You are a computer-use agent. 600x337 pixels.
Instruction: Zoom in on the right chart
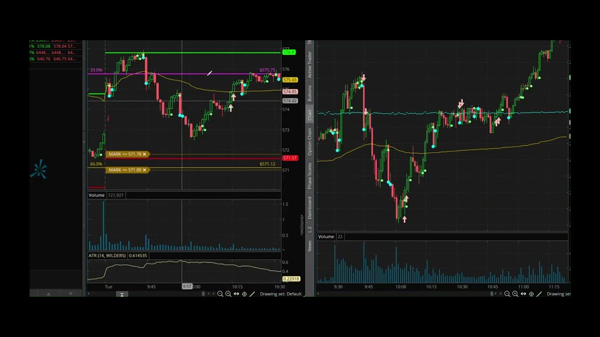(515, 294)
